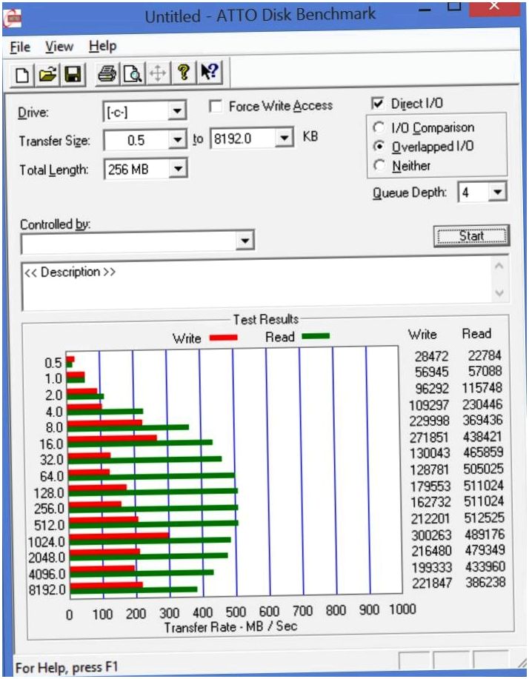Click the green read bar for 512.0
The height and width of the screenshot is (679, 529).
coord(153,523)
